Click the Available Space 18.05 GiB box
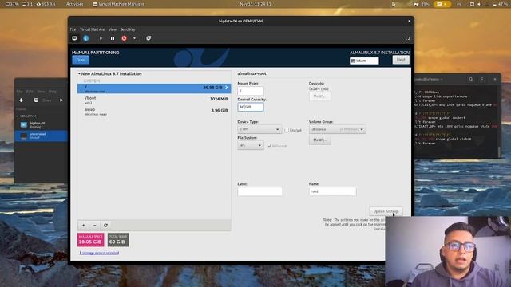Screen dimensions: 511x287 point(90,240)
